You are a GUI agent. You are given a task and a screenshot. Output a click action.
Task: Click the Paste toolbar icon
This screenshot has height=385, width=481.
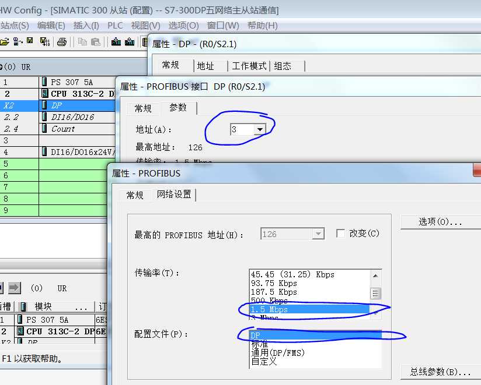pos(96,41)
